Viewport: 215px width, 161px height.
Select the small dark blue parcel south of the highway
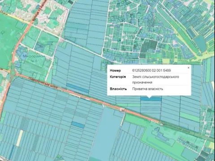tap(78, 125)
